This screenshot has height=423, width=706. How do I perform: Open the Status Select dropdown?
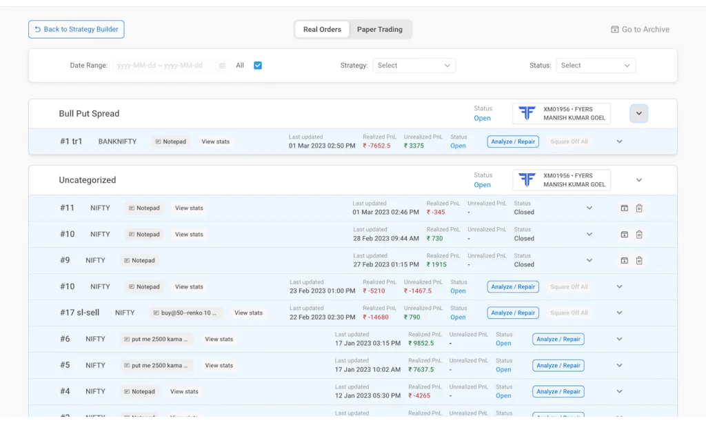tap(596, 65)
